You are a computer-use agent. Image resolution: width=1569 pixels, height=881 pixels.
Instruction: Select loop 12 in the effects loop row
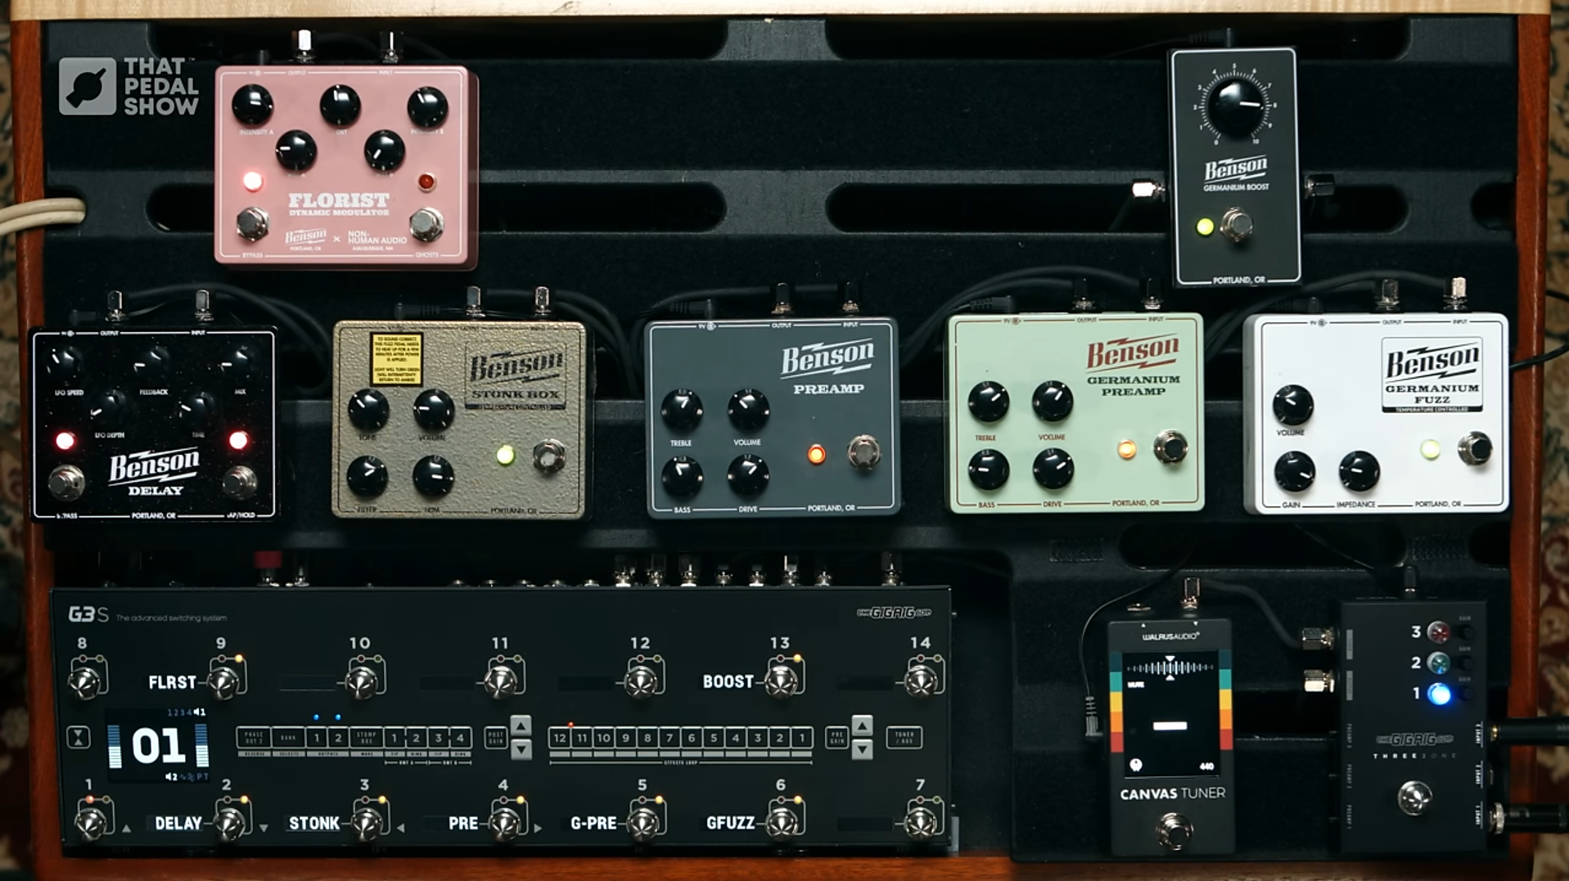click(559, 736)
